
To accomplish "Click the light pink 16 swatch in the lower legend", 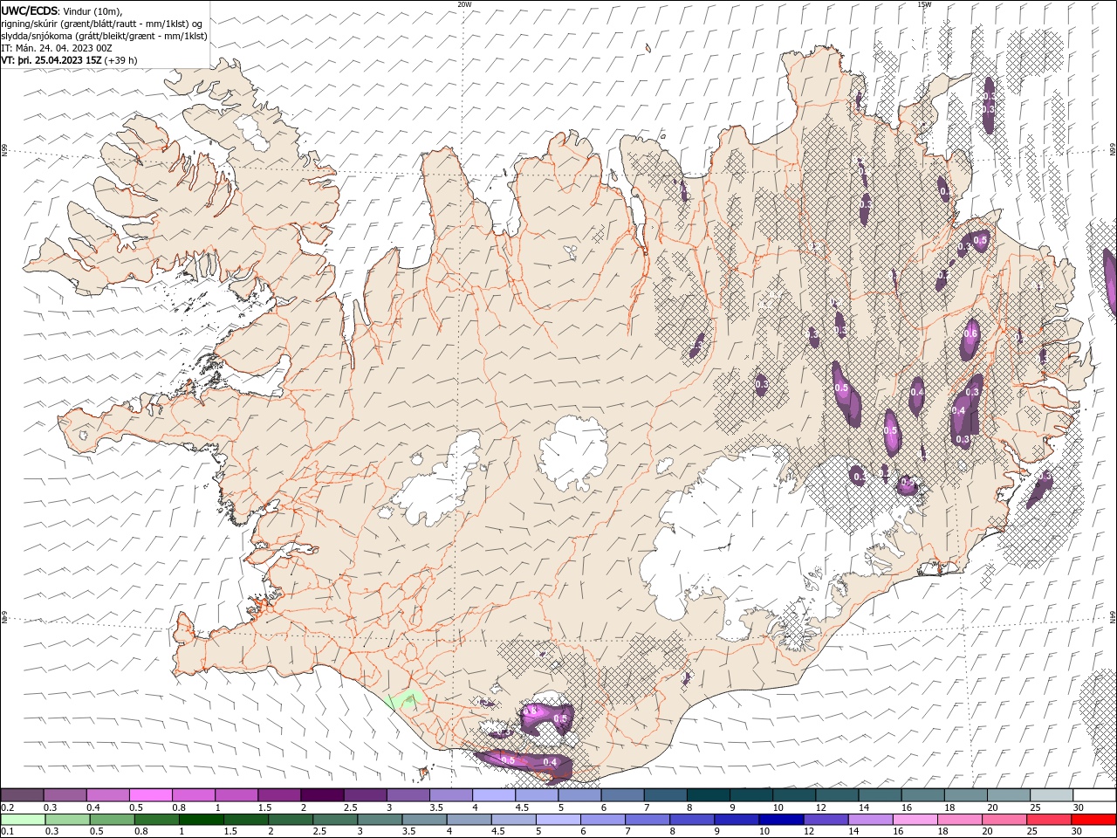I will (x=915, y=820).
